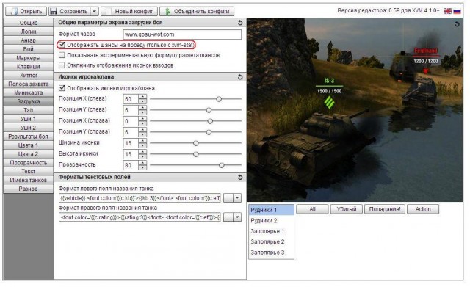Select Рудники 1 in map list
Screen dimensions: 470x287
(271, 210)
